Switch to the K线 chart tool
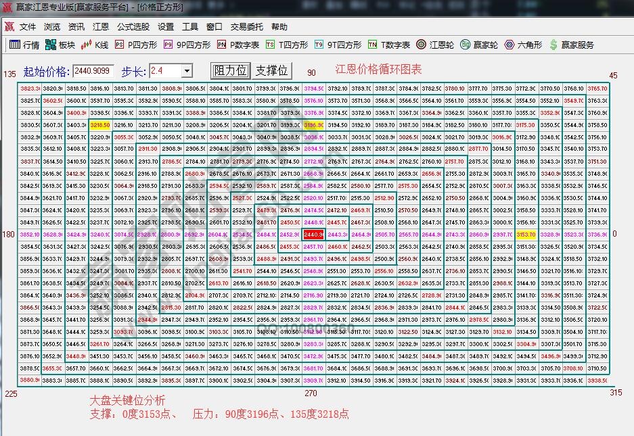Image resolution: width=634 pixels, height=436 pixels. tap(97, 45)
